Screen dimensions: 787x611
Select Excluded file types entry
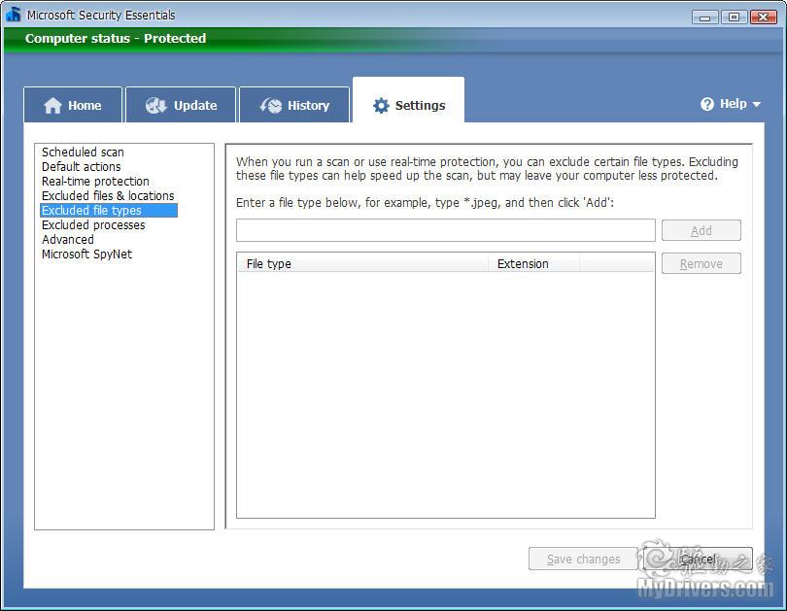(x=91, y=211)
